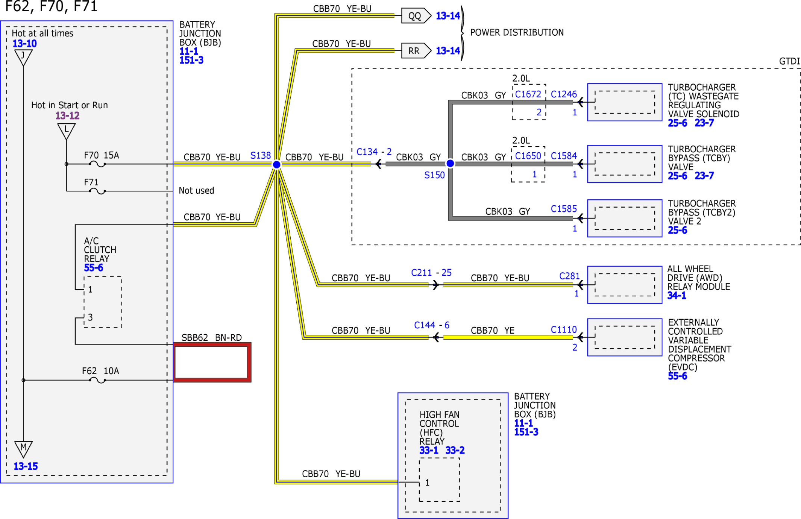Click the 'Not used' text label

tap(196, 191)
